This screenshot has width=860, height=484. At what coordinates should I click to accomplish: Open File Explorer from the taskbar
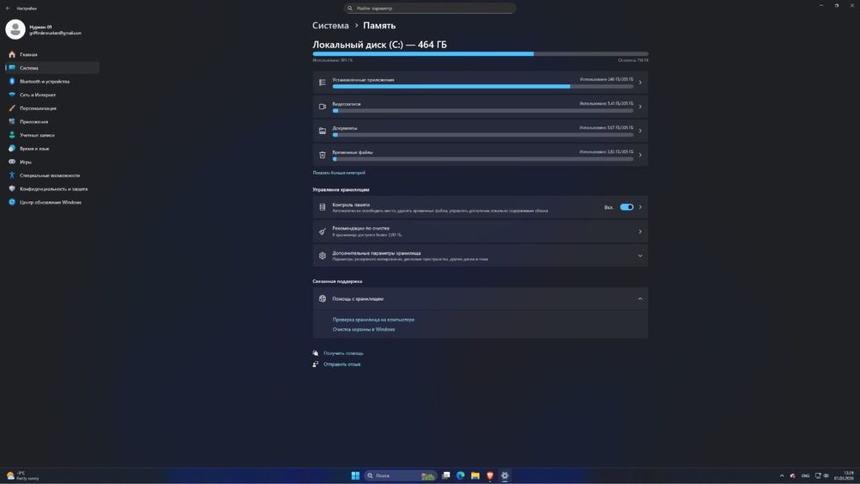point(476,475)
